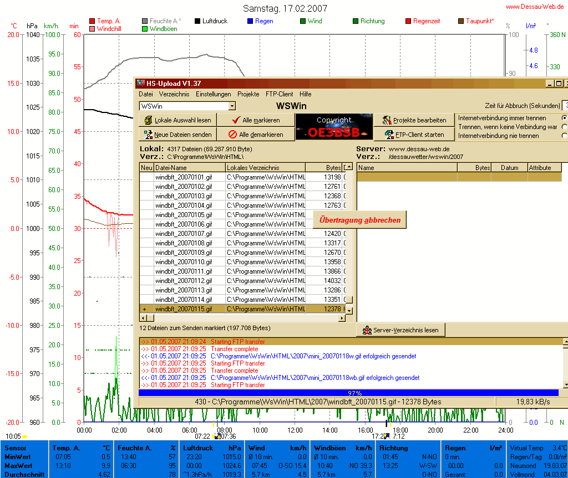Open the WSWin project dropdown
The image size is (568, 478).
click(x=232, y=106)
